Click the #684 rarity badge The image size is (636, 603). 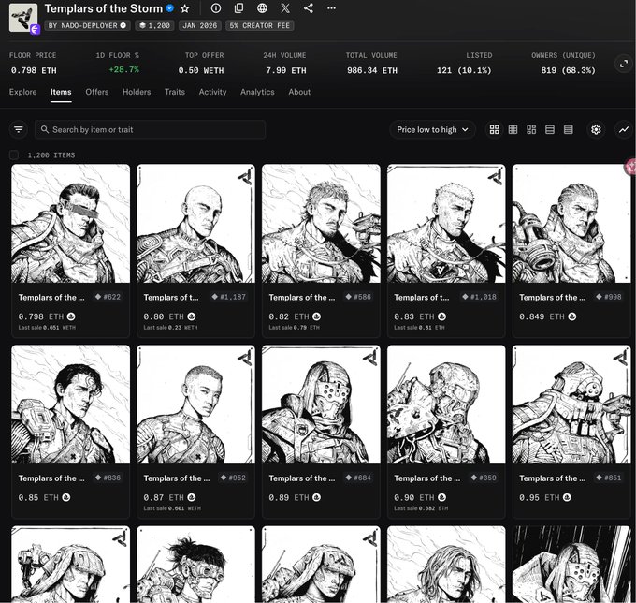[358, 478]
